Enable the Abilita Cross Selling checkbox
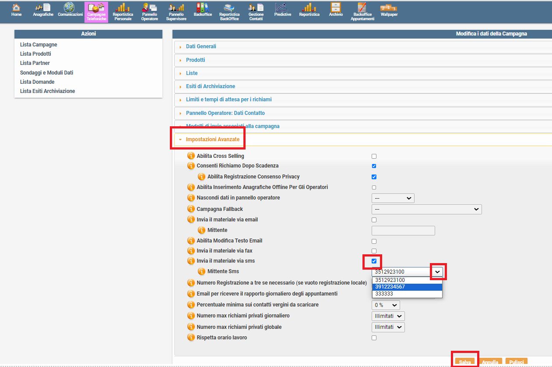The width and height of the screenshot is (552, 367). [374, 157]
